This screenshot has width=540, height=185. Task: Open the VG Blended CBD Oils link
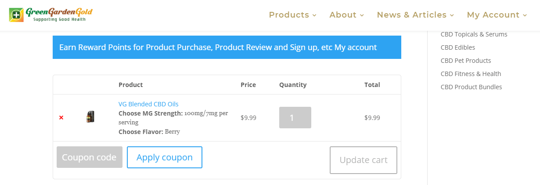tap(148, 104)
